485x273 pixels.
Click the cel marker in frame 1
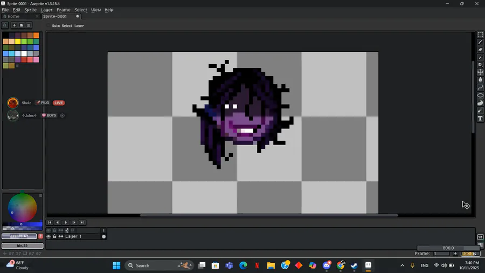point(103,236)
